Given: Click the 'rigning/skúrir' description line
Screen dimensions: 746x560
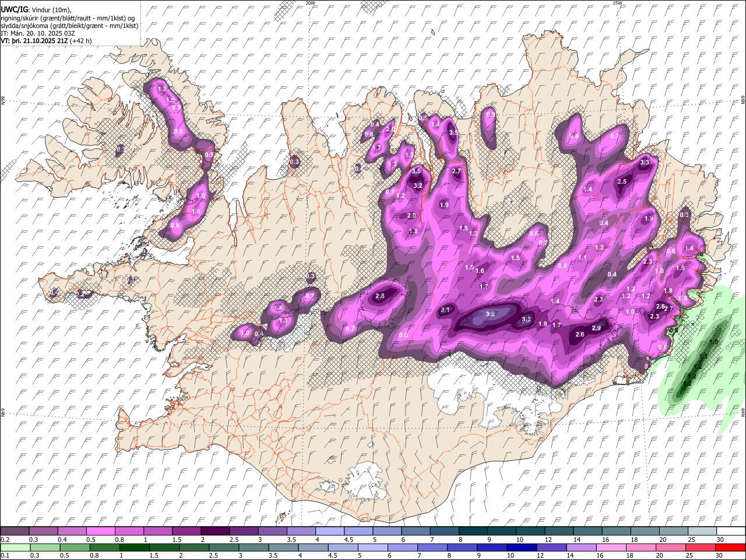Looking at the screenshot, I should (x=68, y=18).
